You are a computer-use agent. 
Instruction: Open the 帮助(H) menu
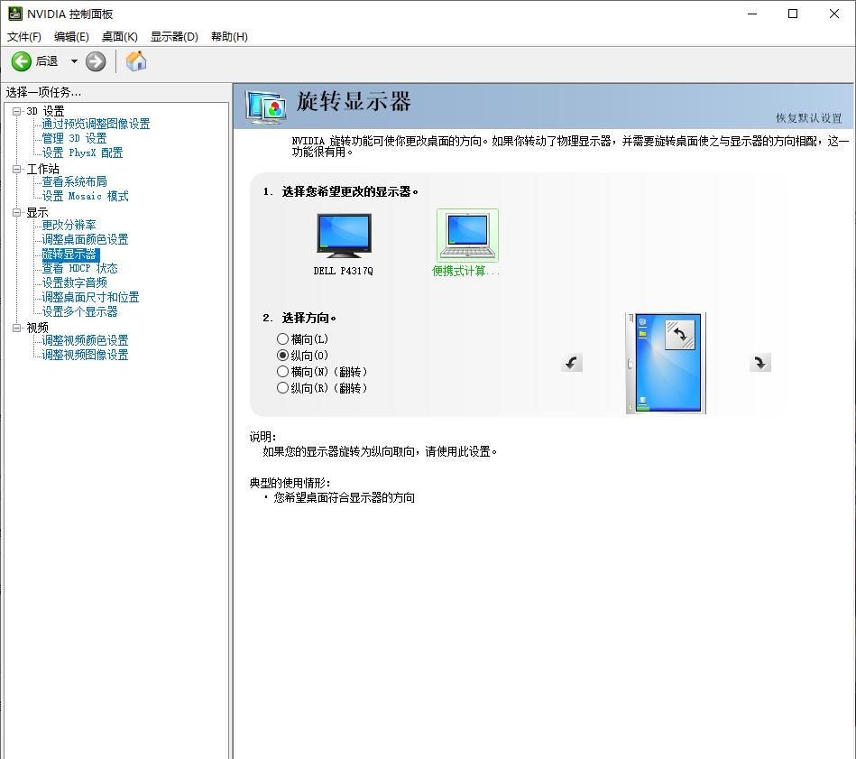(x=229, y=36)
